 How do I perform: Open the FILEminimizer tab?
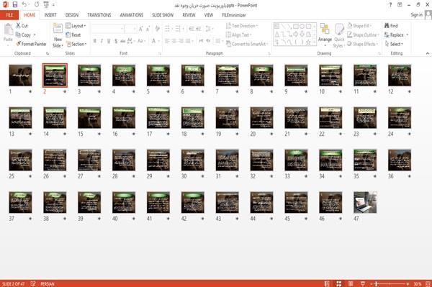coord(234,15)
